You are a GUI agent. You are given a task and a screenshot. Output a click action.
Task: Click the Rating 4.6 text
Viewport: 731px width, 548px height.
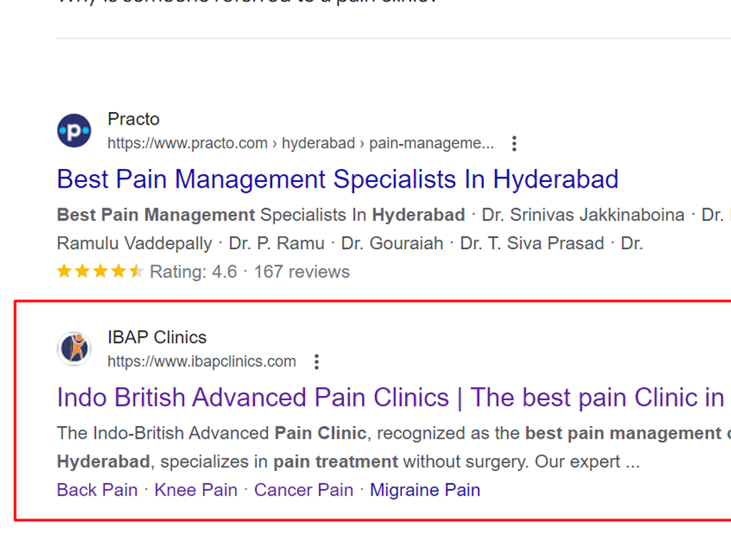point(193,272)
